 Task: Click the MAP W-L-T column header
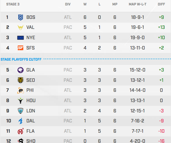[138, 5]
